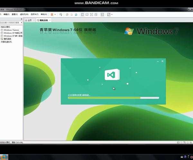Click the 青苹果 Windows 7 64位 旗舰版 title text

(x=68, y=30)
